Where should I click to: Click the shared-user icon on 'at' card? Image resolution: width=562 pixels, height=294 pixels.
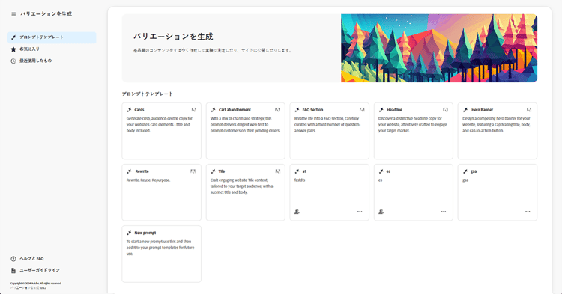[297, 212]
